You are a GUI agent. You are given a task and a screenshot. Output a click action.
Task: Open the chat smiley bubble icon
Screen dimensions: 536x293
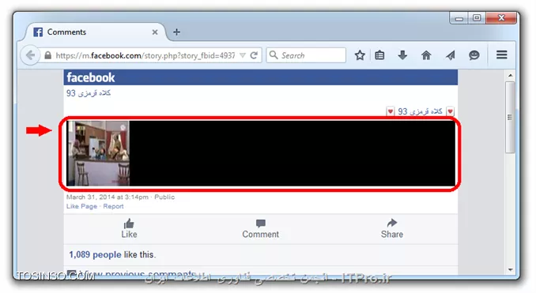pos(474,55)
